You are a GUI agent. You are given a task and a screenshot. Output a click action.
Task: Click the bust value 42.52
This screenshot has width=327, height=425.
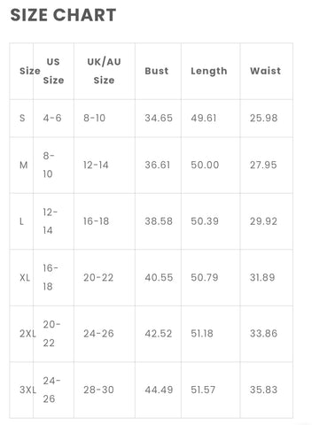click(x=159, y=334)
